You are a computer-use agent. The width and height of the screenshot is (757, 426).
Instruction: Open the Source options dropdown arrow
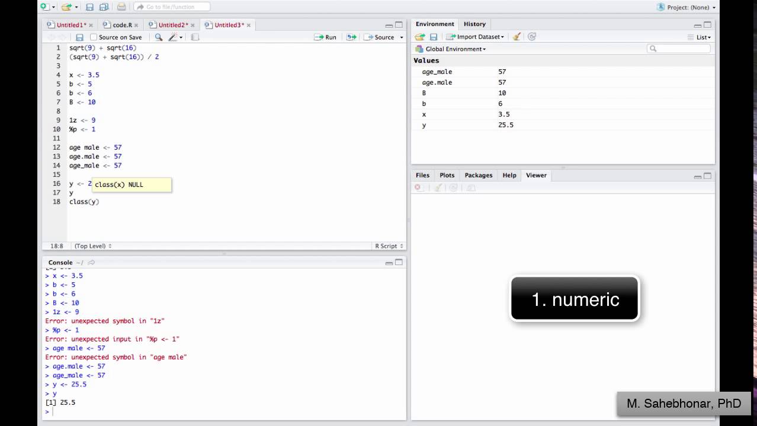(402, 37)
